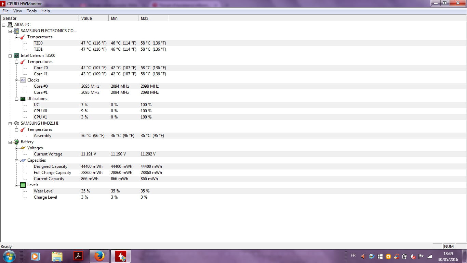Click the SAMSUNG HM321HI hard drive icon
This screenshot has width=467, height=263.
(x=16, y=123)
